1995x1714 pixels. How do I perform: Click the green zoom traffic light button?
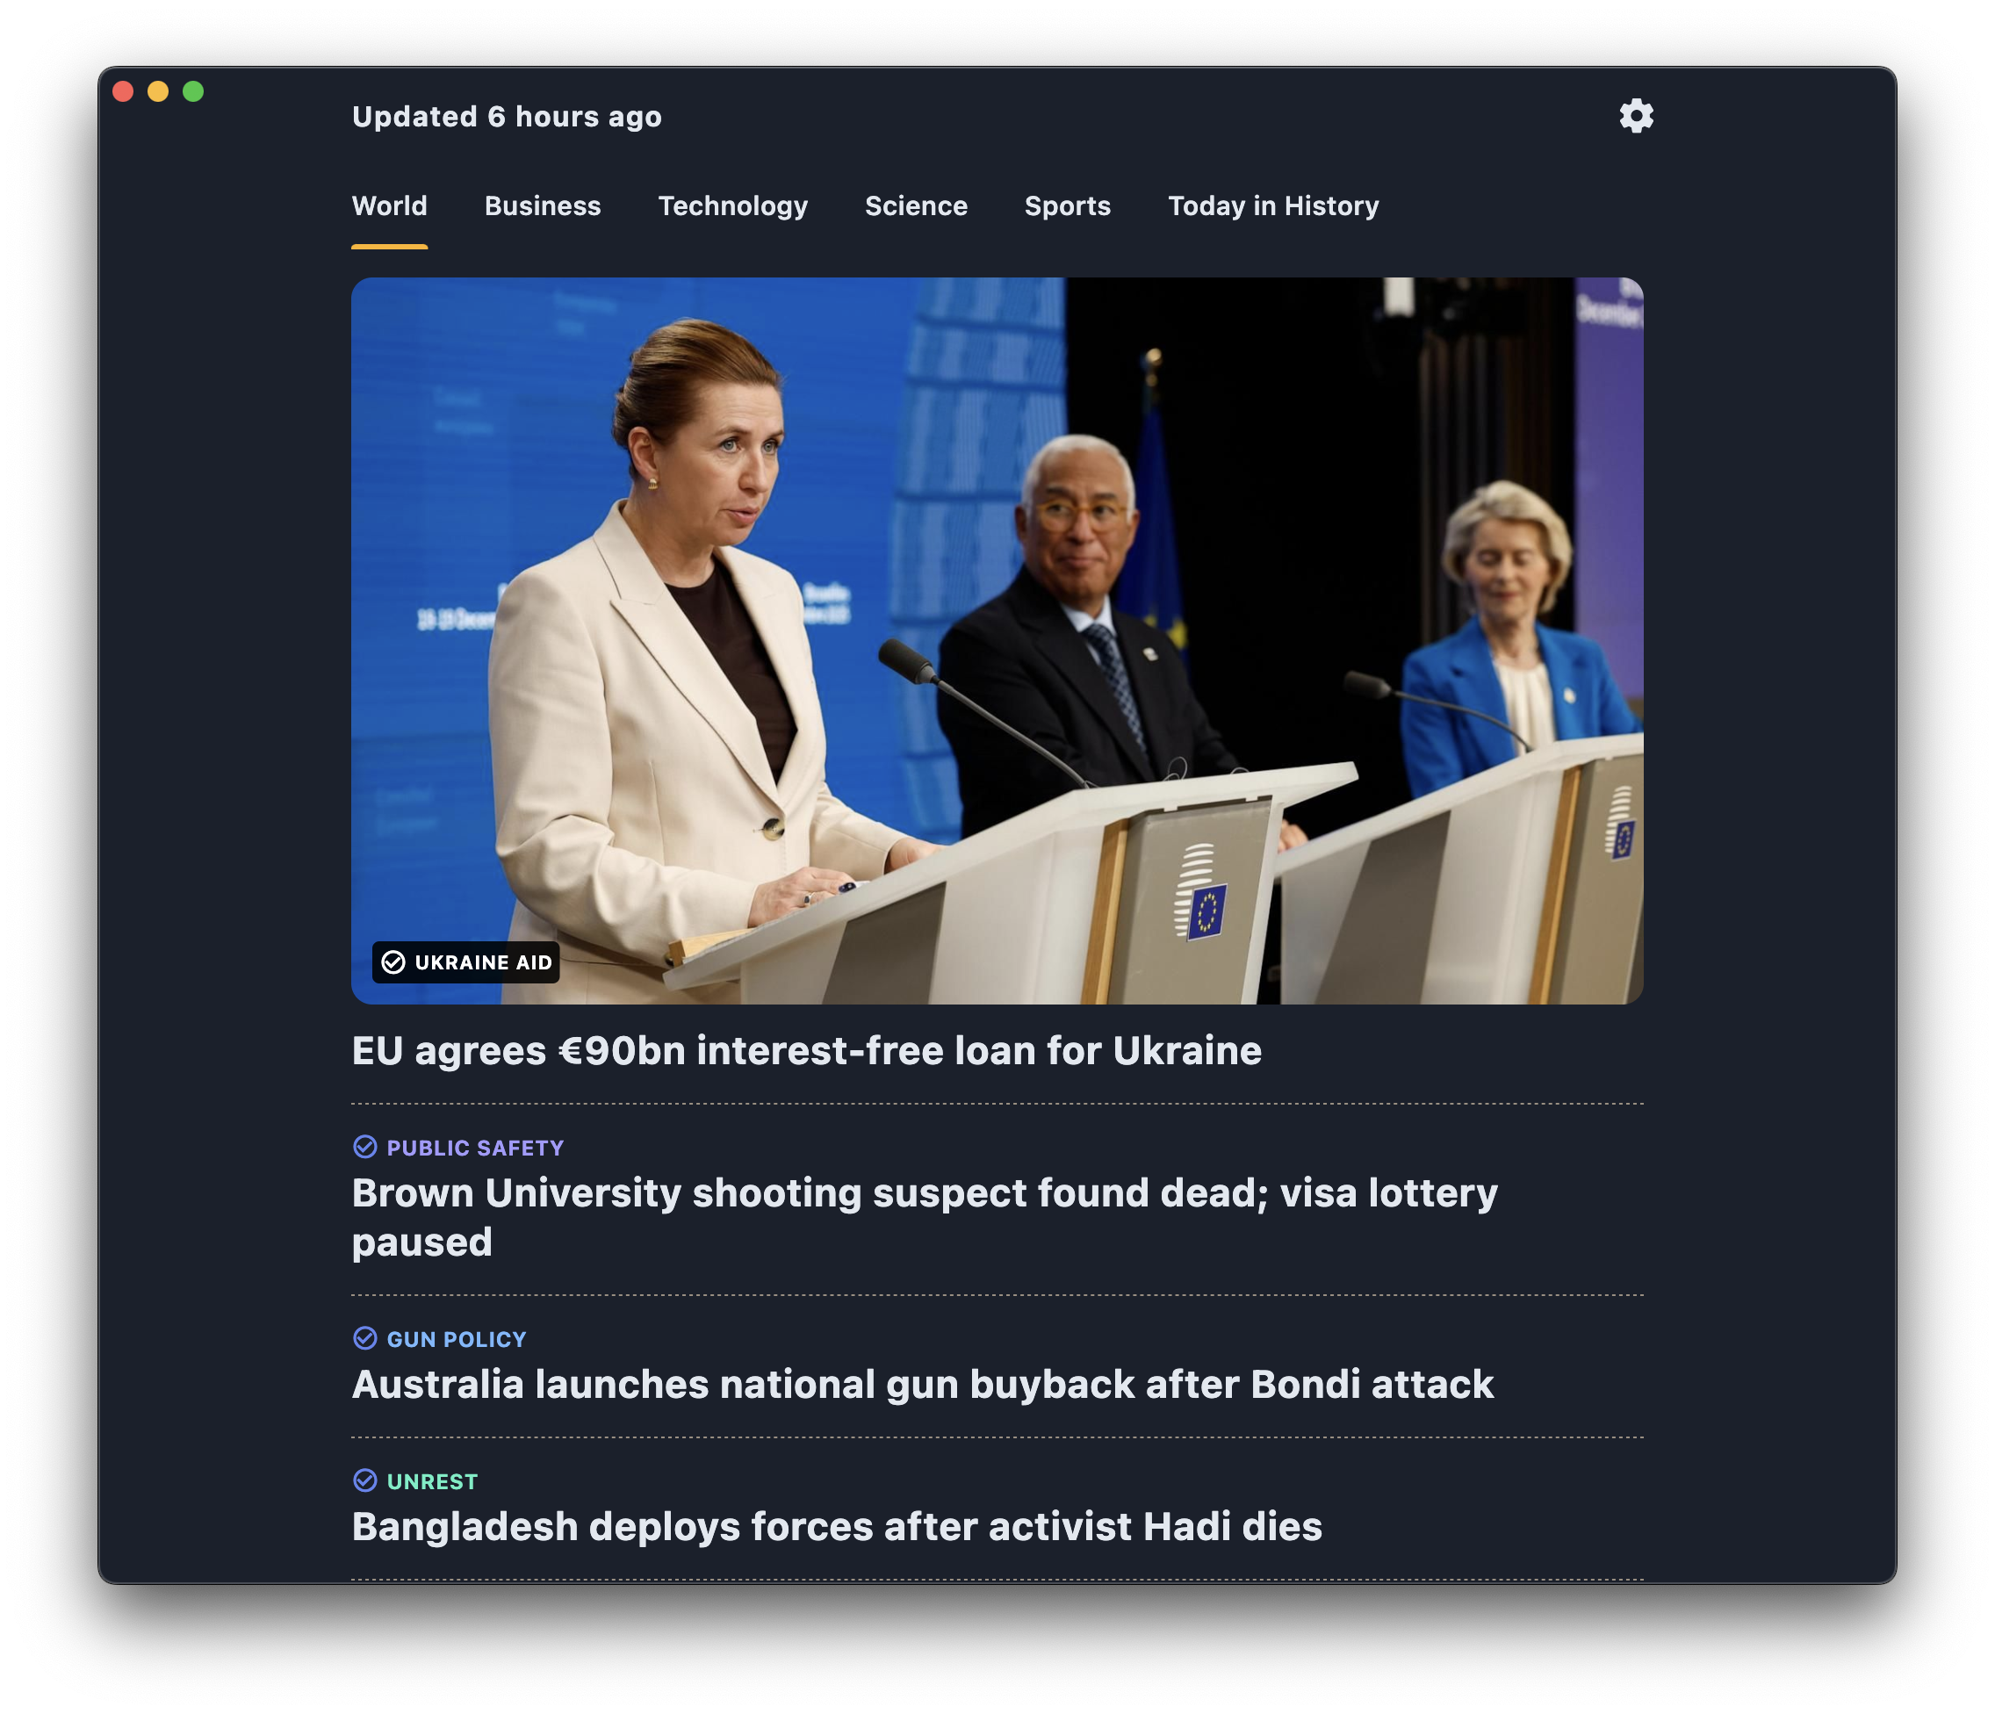193,91
